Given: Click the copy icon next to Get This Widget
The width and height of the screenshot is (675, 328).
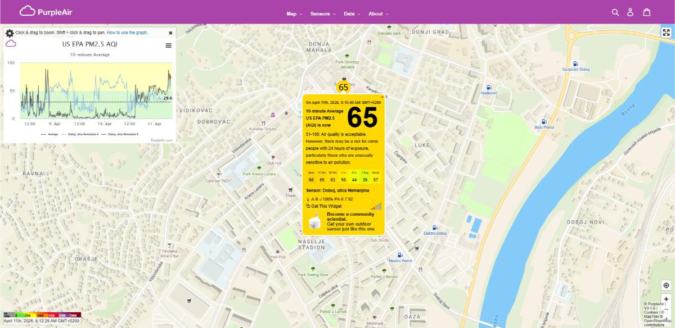Looking at the screenshot, I should click(x=308, y=206).
